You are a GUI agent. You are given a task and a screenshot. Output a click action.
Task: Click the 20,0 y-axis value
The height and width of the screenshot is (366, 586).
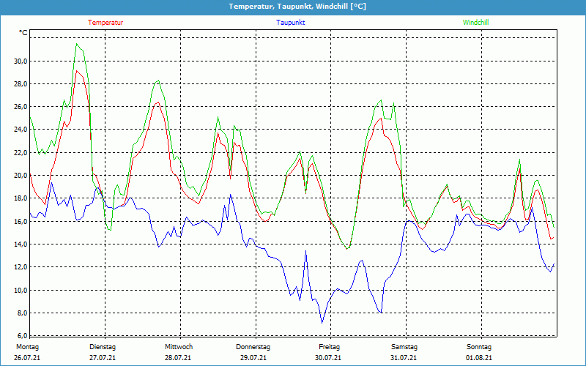pos(21,175)
